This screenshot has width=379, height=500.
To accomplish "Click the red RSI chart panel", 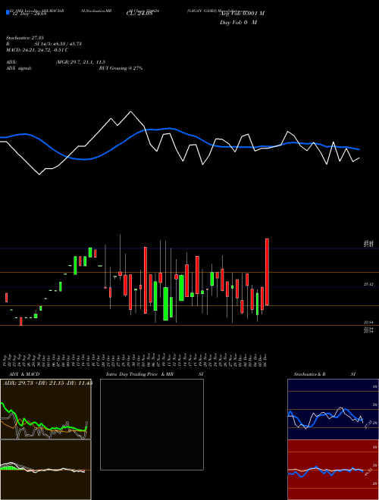I will (x=333, y=470).
